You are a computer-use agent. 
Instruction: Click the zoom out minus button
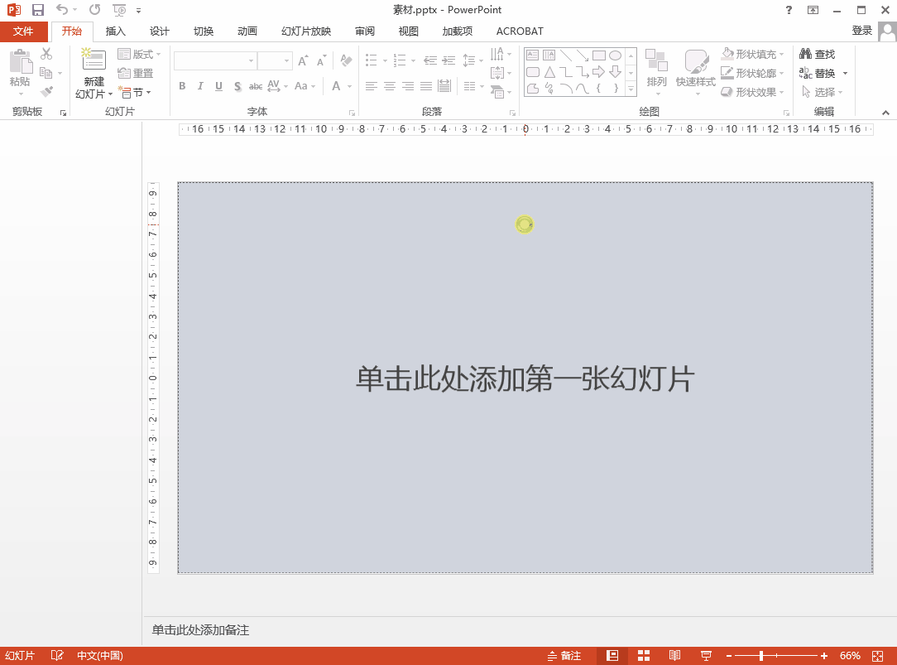(x=729, y=656)
